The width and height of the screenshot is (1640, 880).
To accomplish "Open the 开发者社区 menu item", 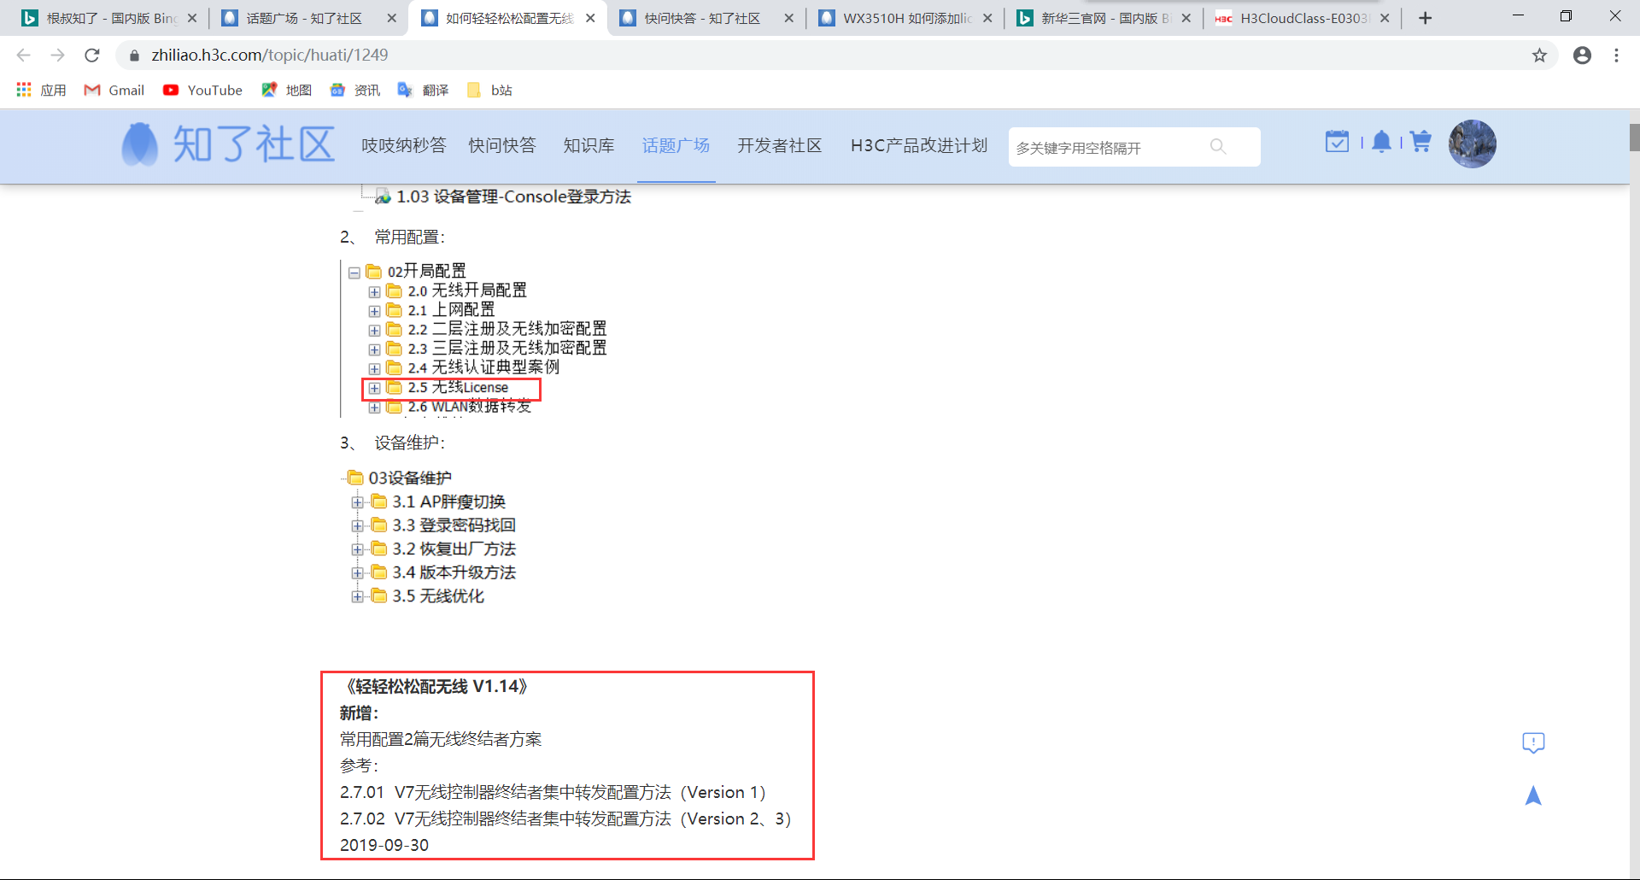I will (x=780, y=145).
